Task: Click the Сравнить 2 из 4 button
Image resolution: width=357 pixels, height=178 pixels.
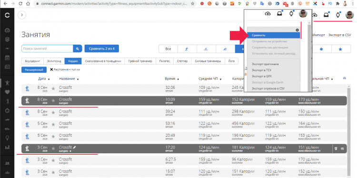Action: pos(102,48)
